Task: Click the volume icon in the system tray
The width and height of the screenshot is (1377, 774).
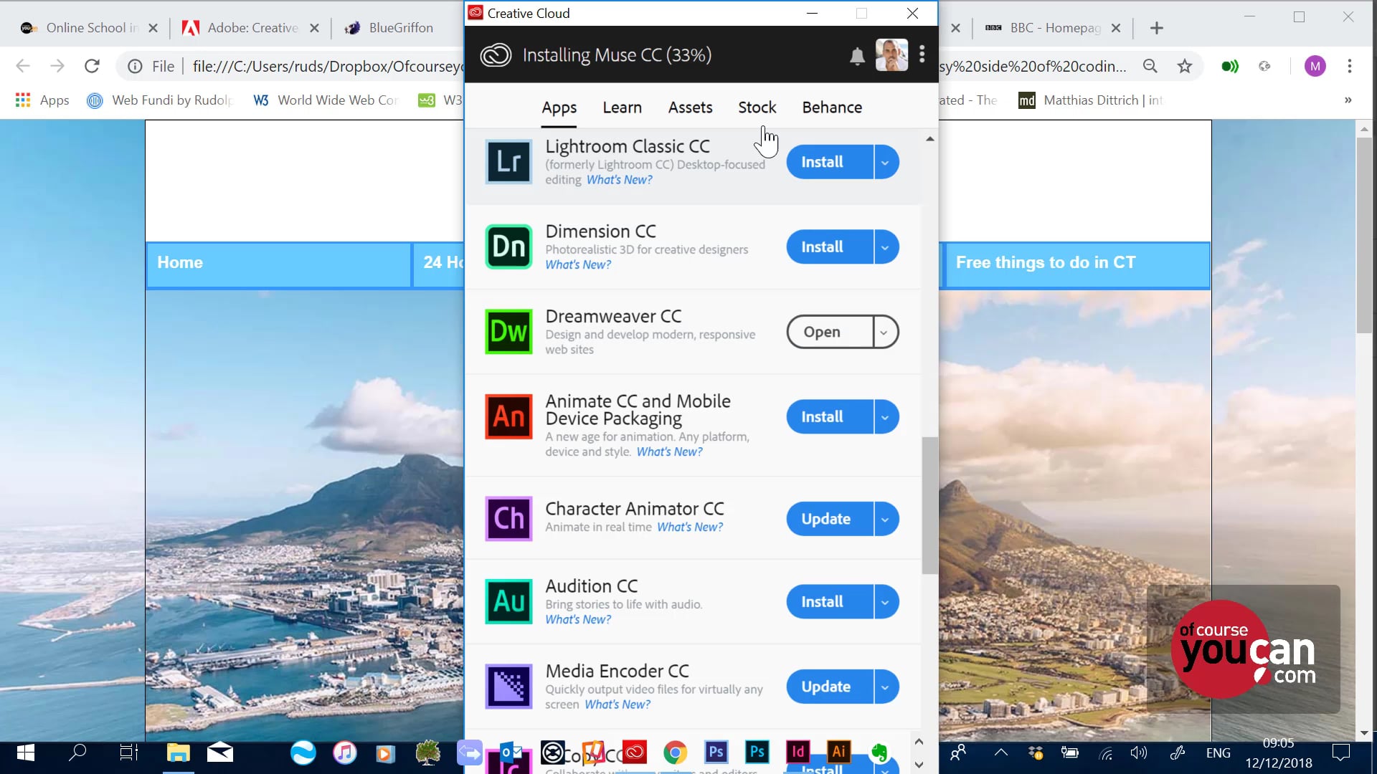Action: pos(1139,753)
